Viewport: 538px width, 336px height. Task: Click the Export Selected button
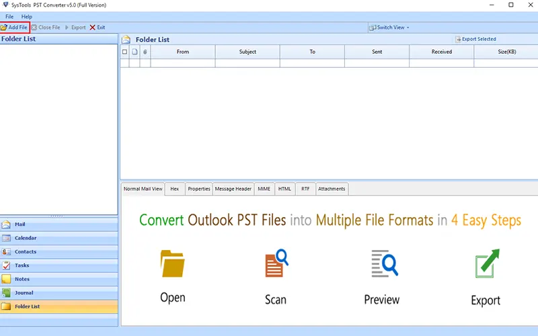point(475,39)
